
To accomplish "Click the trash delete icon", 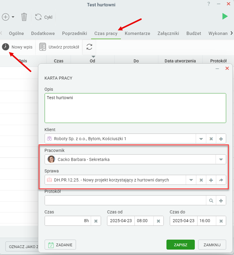I will tap(24, 17).
